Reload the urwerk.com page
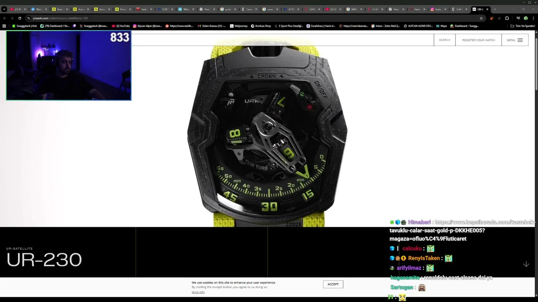 [x=19, y=18]
